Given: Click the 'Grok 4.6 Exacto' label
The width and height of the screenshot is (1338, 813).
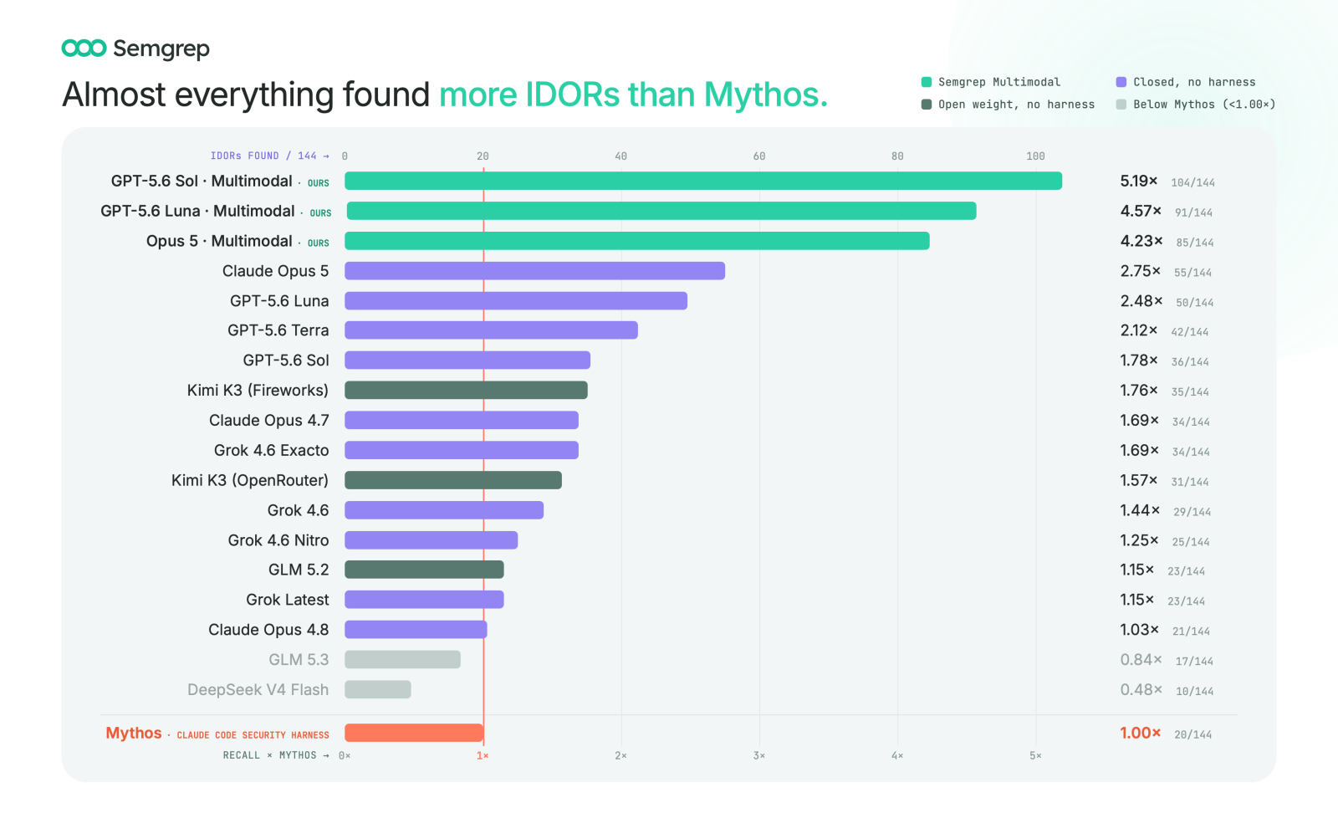Looking at the screenshot, I should [272, 451].
